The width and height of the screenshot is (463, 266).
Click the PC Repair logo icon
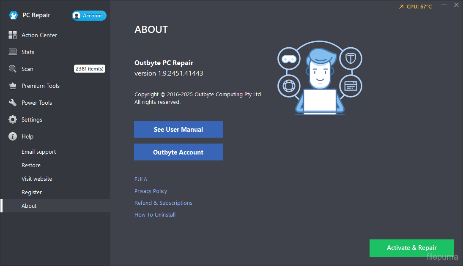click(x=14, y=16)
